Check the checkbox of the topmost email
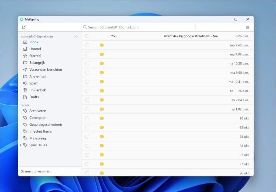The width and height of the screenshot is (276, 192). (87, 36)
